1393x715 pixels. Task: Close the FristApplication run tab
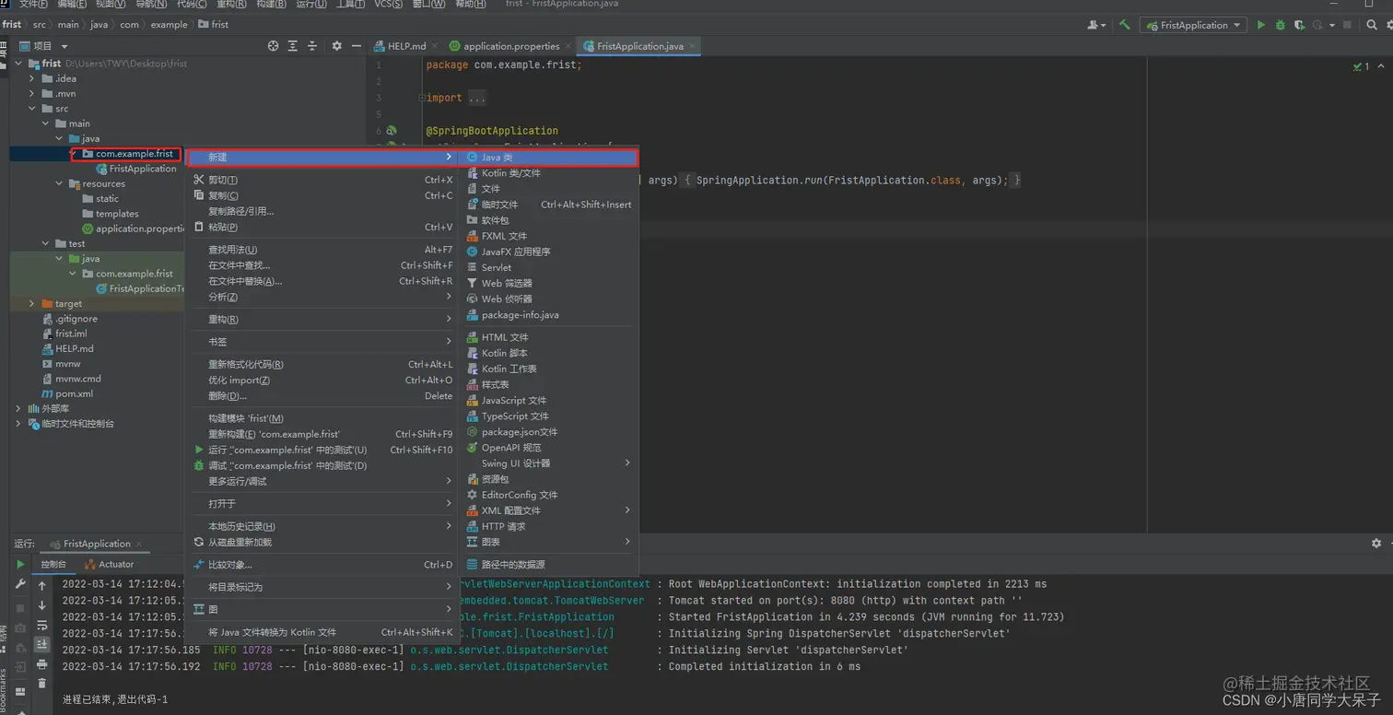pos(140,544)
